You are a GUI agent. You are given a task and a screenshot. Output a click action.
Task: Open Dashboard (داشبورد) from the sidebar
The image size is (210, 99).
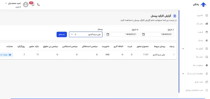(202, 15)
